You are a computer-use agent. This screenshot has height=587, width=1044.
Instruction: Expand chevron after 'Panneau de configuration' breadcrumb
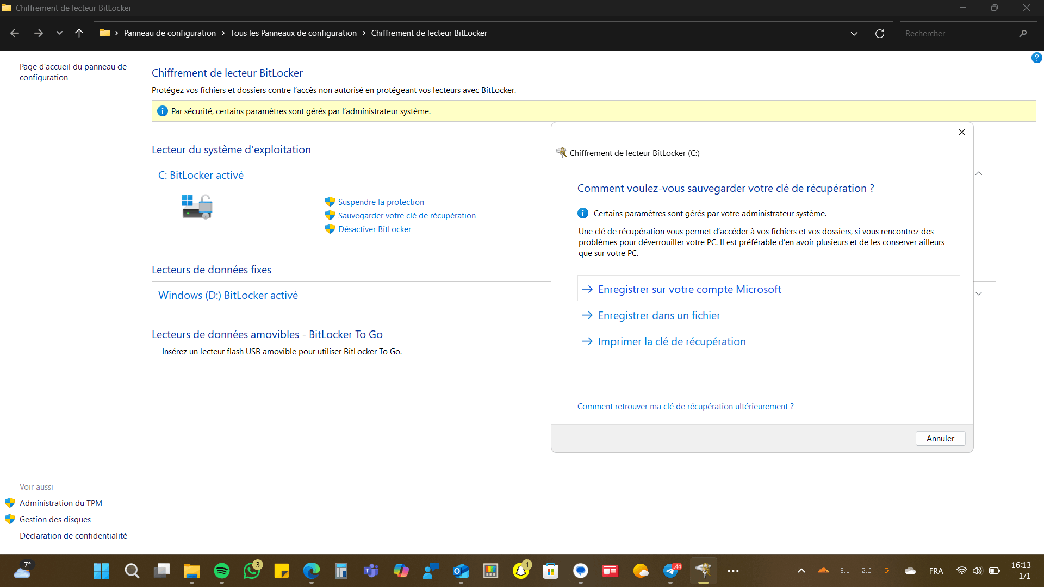223,33
